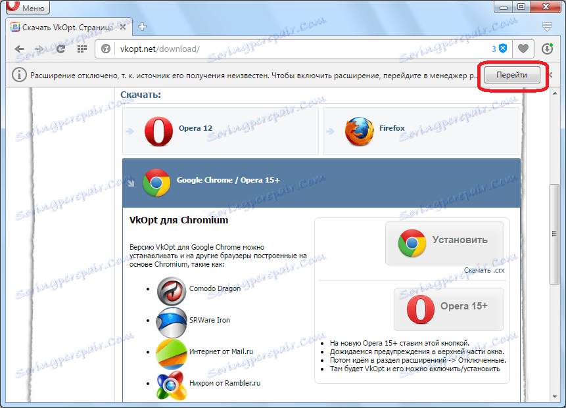Focus the vkopt.net/download/ address field
Image resolution: width=566 pixels, height=408 pixels.
click(303, 49)
